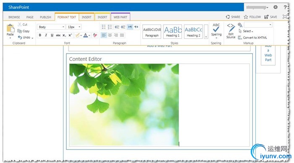Undo the last action
Image resolution: width=294 pixels, height=163 pixels.
[x=24, y=37]
